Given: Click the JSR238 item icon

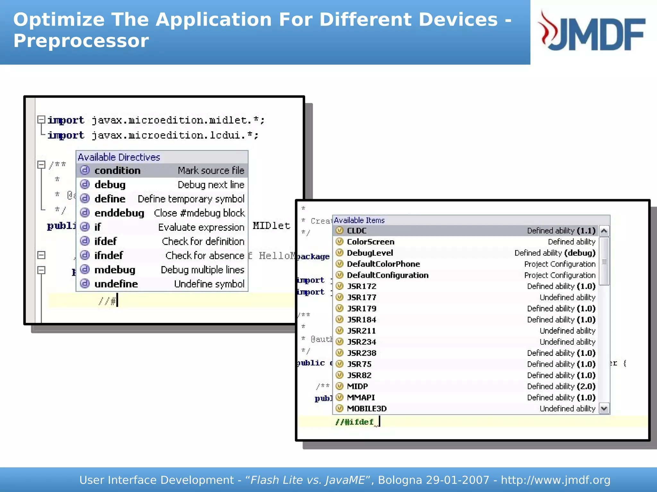Looking at the screenshot, I should coord(339,353).
